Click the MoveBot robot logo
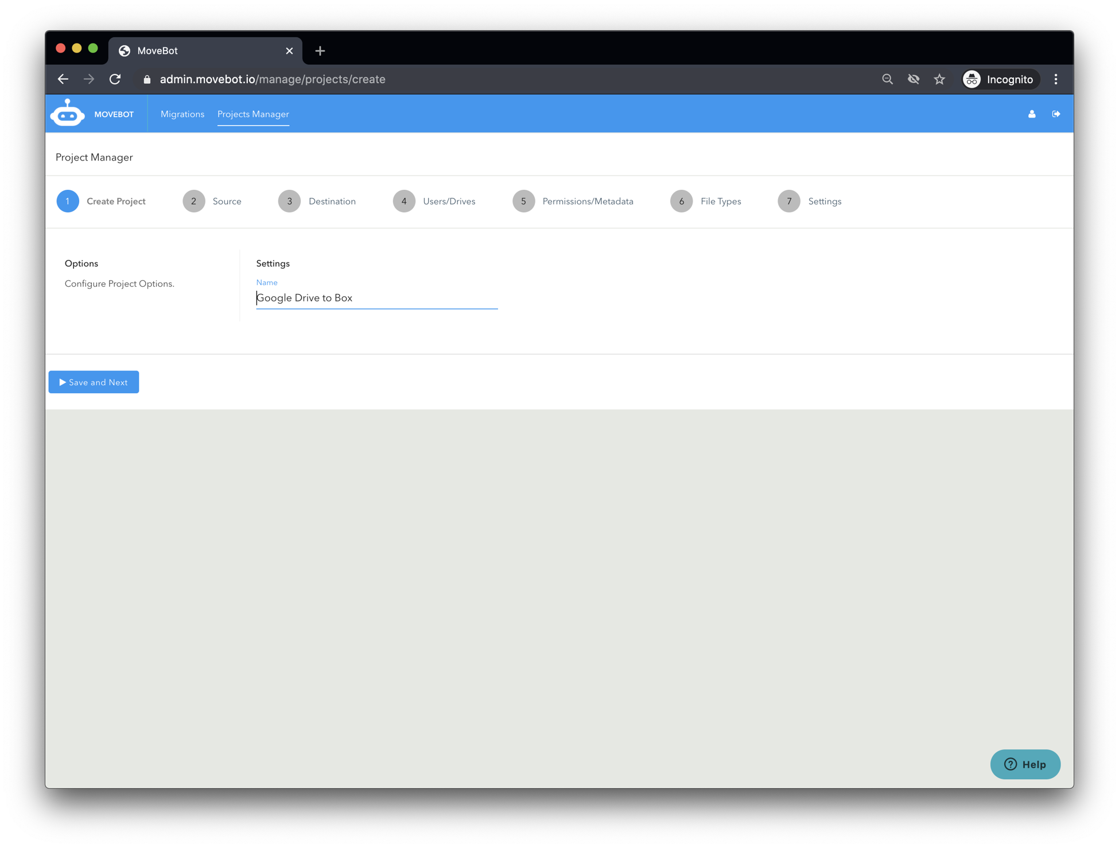 pyautogui.click(x=67, y=113)
